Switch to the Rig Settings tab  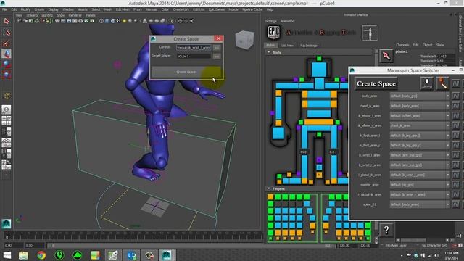[x=309, y=46]
